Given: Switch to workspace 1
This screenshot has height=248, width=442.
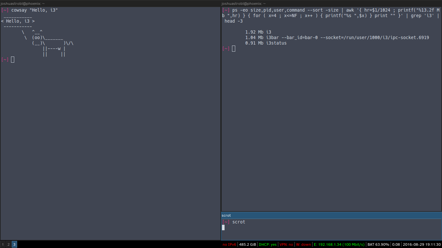Looking at the screenshot, I should tap(3, 244).
